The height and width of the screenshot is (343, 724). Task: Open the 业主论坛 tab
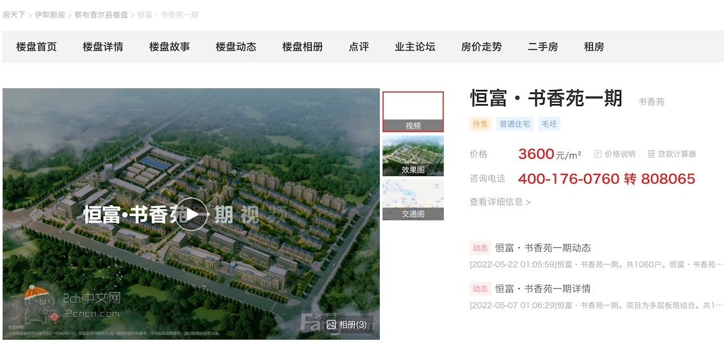pos(415,47)
